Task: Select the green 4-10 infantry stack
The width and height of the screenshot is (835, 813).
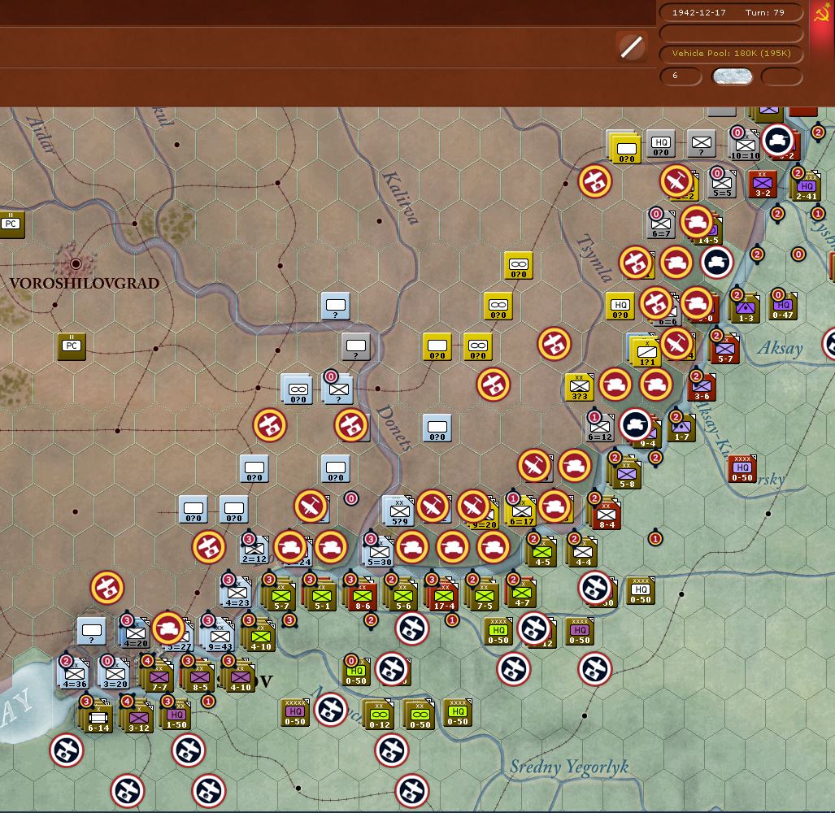Action: [260, 636]
